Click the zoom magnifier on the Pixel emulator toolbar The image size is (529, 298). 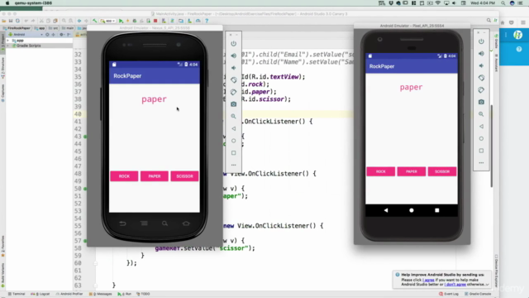481,114
